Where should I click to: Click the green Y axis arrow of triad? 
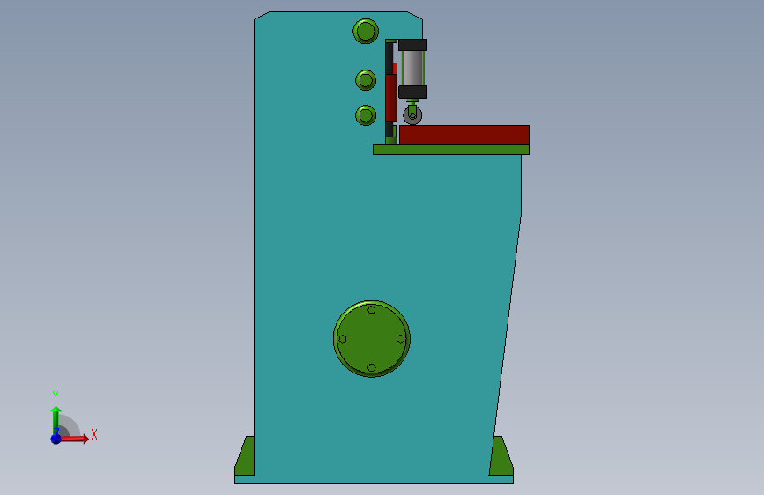click(56, 419)
